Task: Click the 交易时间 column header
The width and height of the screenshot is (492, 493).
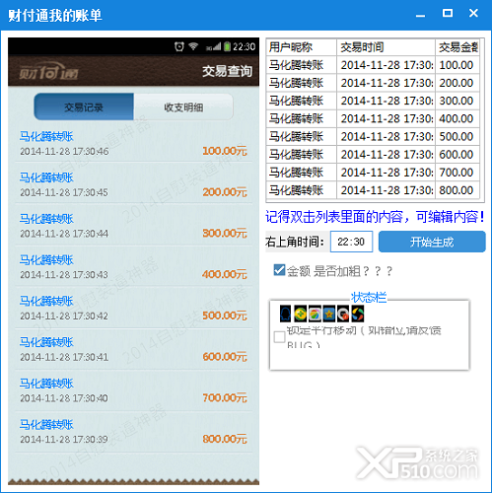Action: pos(386,47)
